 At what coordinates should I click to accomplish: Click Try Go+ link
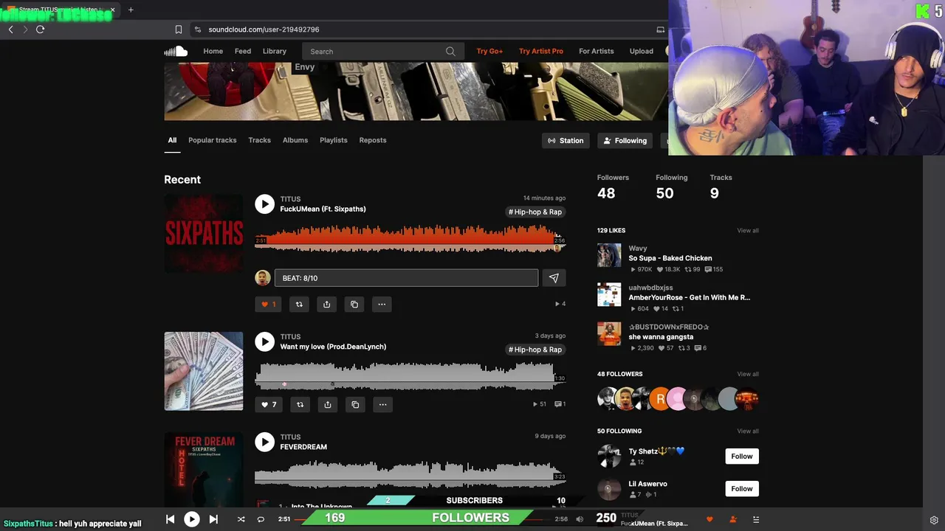pyautogui.click(x=489, y=51)
